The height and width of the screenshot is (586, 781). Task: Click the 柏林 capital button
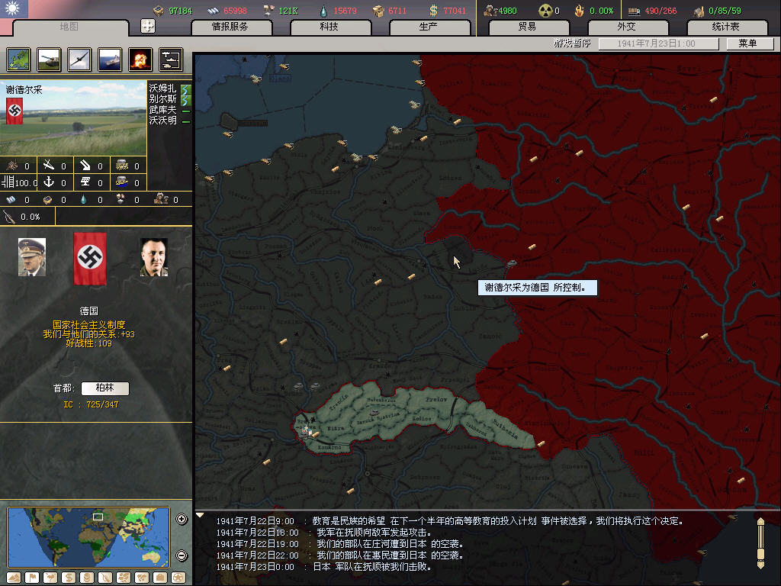105,388
